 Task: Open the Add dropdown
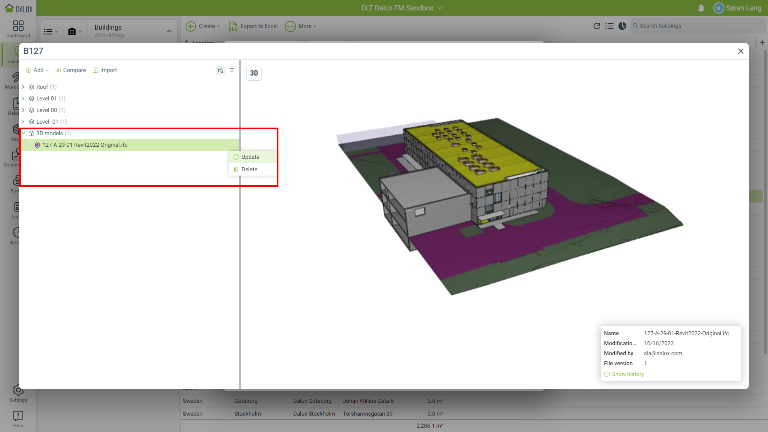tap(37, 70)
